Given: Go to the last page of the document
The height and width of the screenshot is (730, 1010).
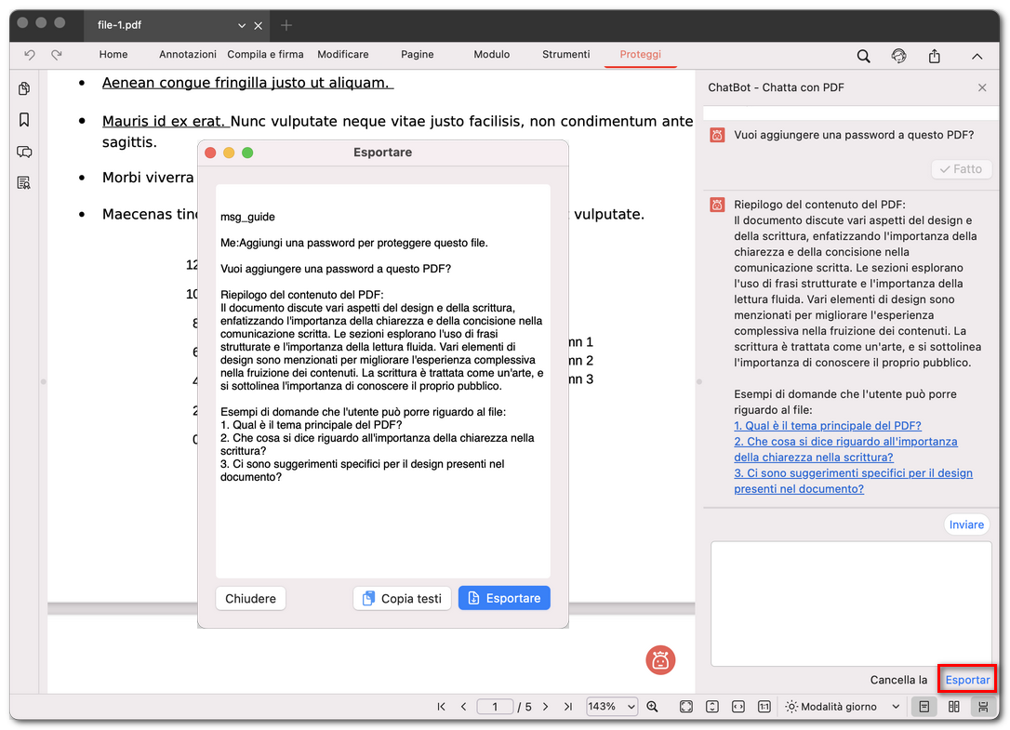Looking at the screenshot, I should tap(567, 707).
